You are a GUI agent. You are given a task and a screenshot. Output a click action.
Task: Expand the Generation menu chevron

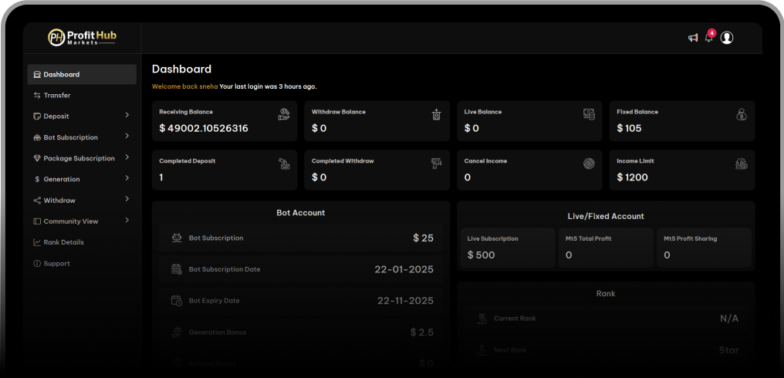tap(127, 178)
